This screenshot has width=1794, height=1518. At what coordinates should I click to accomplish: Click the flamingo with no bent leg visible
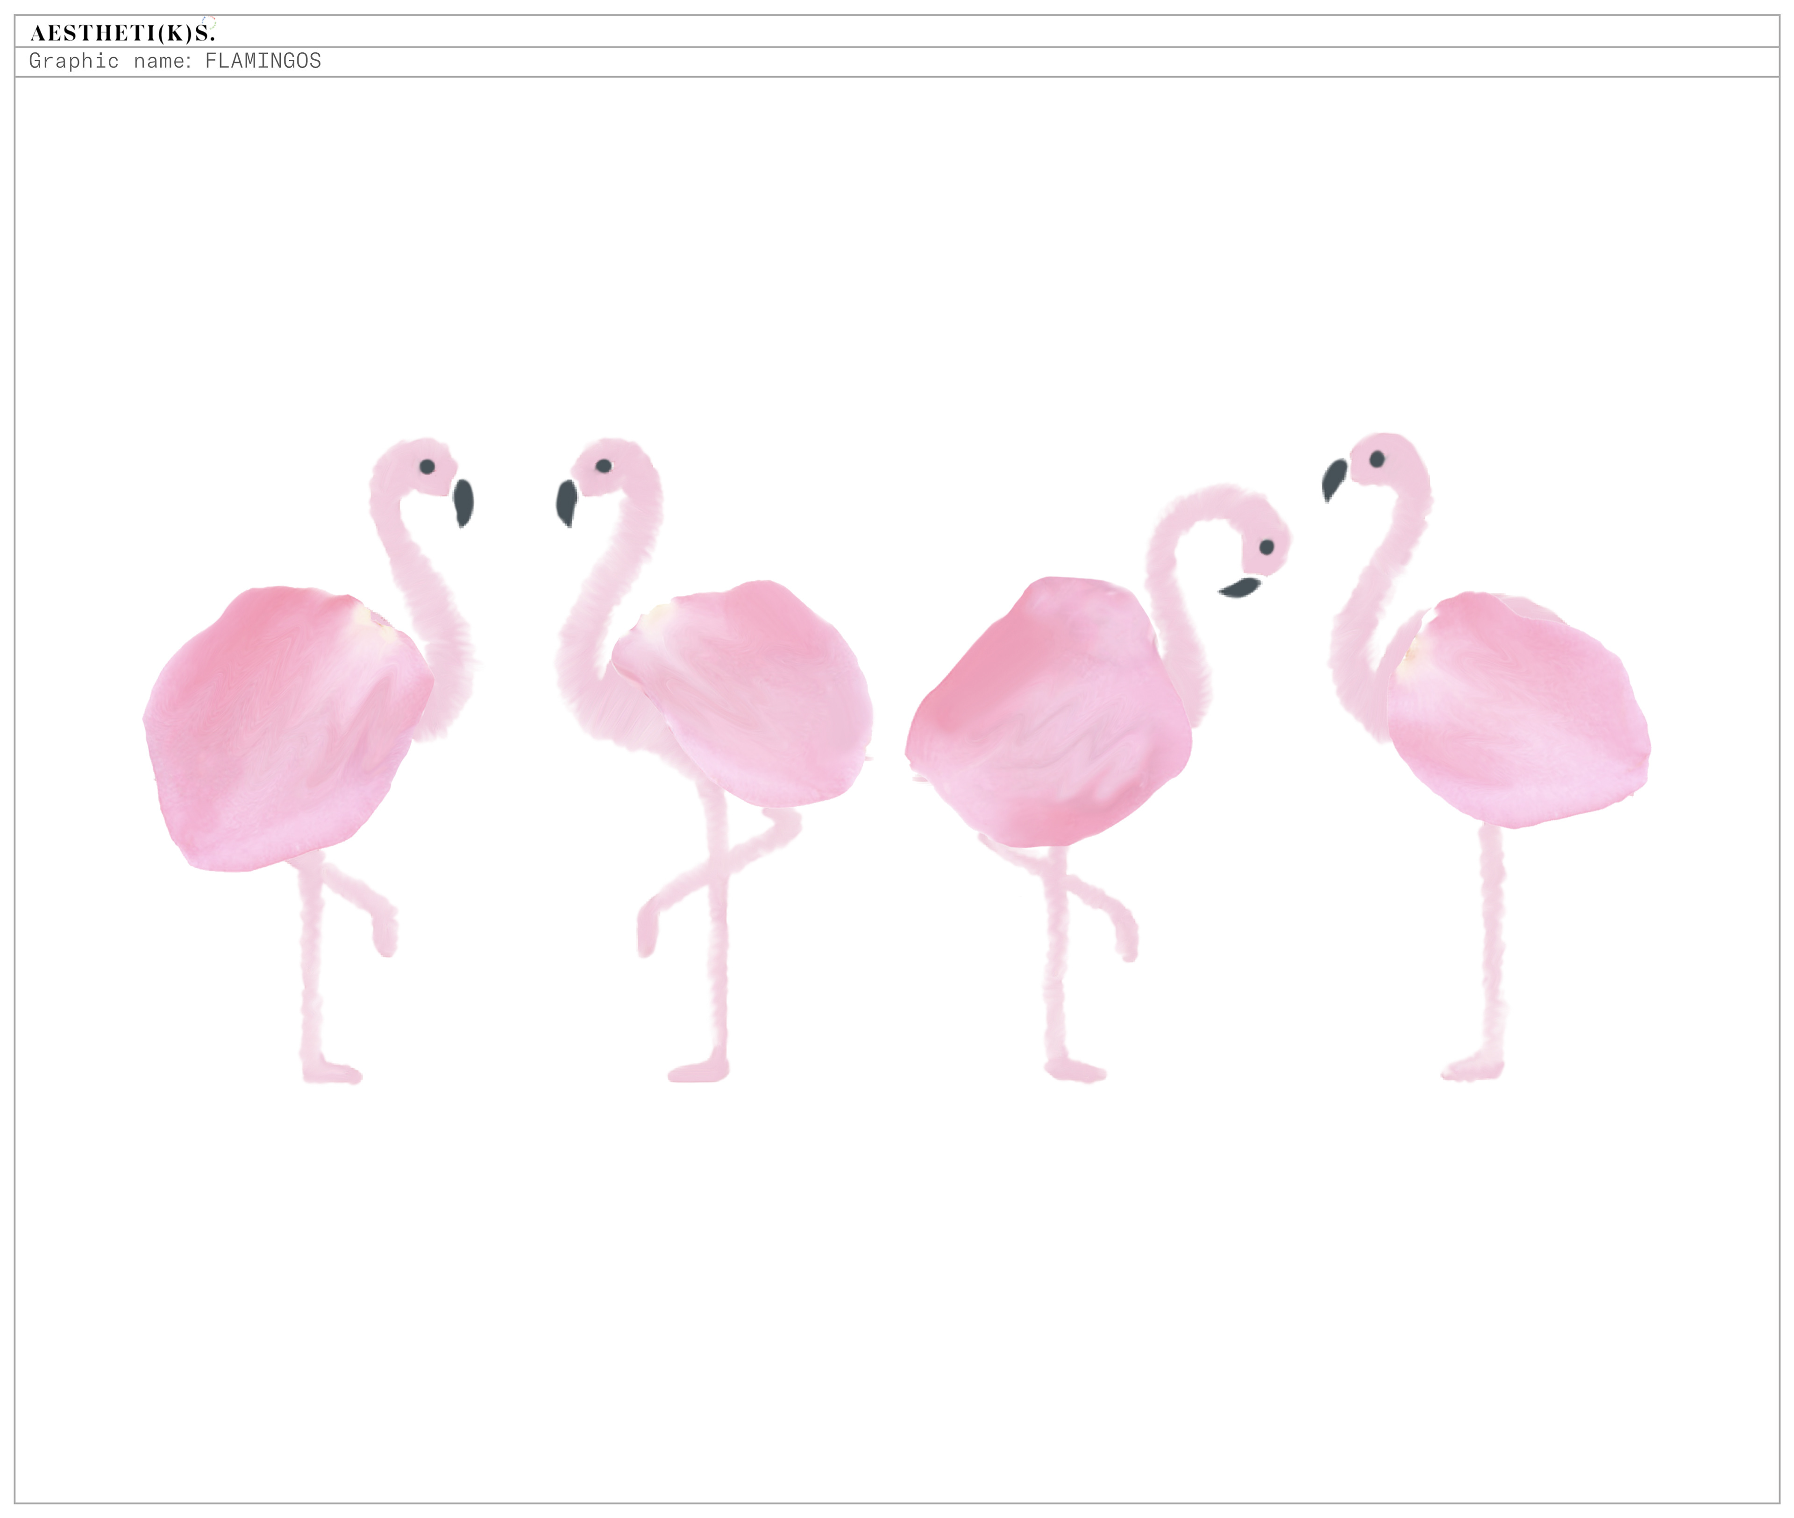point(1486,756)
